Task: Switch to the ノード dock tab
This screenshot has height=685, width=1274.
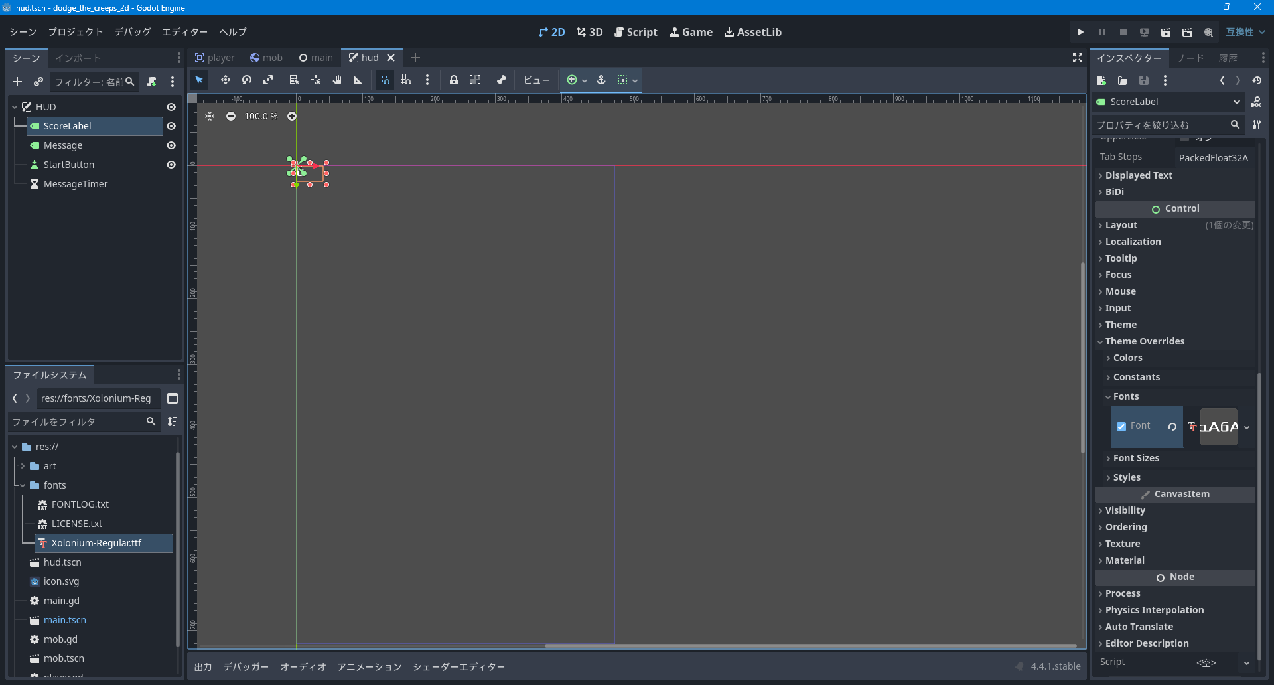Action: click(1191, 58)
